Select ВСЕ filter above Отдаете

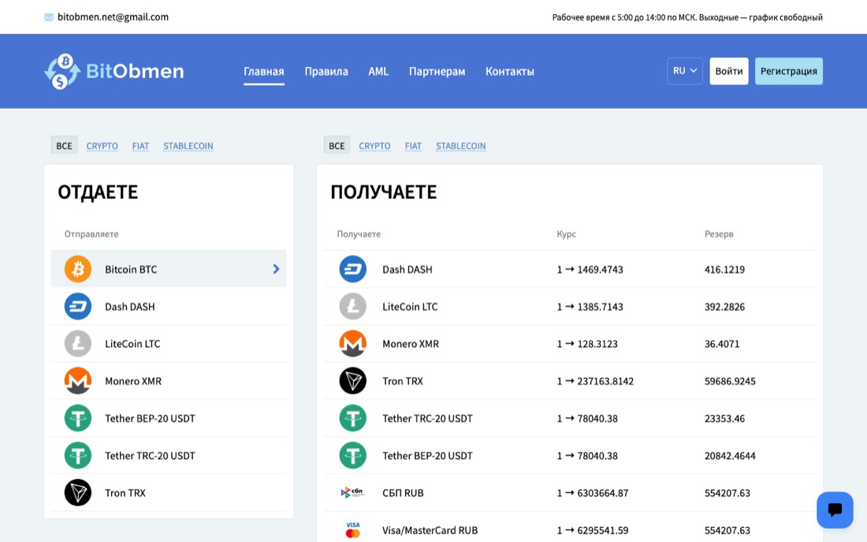coord(64,146)
